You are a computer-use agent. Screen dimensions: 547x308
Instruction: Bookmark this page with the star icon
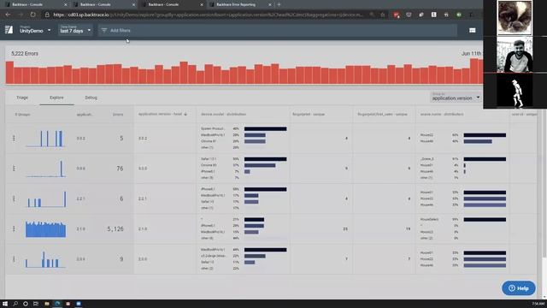(x=383, y=15)
